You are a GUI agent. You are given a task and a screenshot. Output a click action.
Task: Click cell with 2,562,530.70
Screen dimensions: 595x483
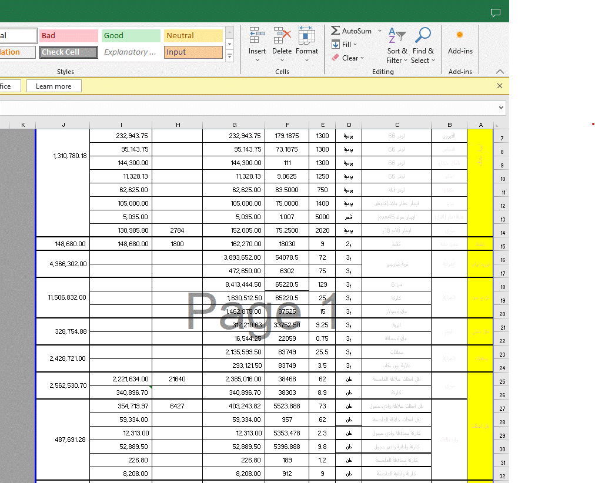point(63,385)
